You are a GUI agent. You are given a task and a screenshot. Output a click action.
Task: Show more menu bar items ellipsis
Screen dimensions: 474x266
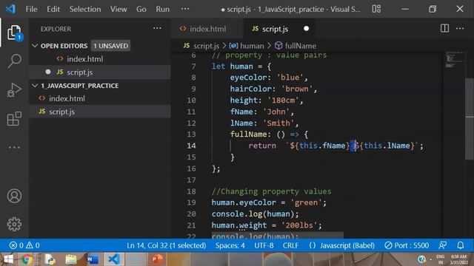point(185,9)
